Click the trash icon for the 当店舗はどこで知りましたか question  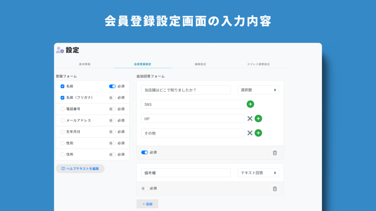[x=275, y=152]
